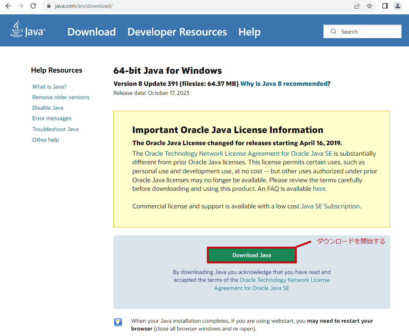Screen dimensions: 409x336
Task: Click the FAQ 'here' link
Action: (x=319, y=189)
